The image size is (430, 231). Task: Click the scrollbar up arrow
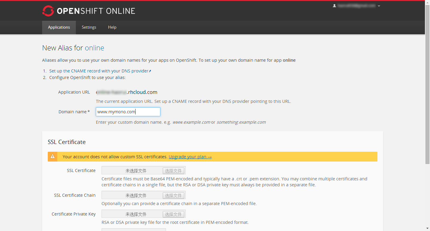click(x=427, y=2)
